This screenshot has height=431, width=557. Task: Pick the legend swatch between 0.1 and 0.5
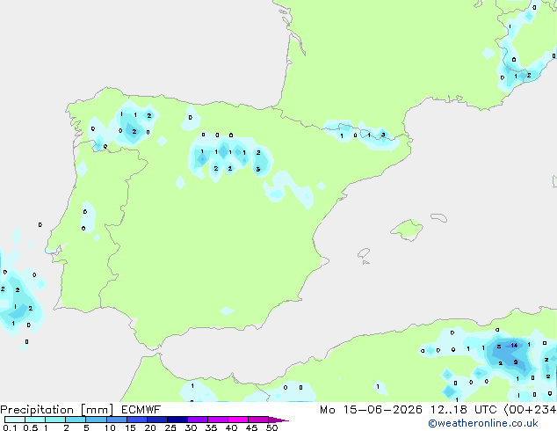coord(15,420)
